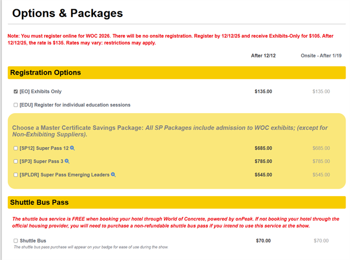Open details magnifier for Super Pass Emerging Leaders
The width and height of the screenshot is (350, 260).
pyautogui.click(x=113, y=175)
